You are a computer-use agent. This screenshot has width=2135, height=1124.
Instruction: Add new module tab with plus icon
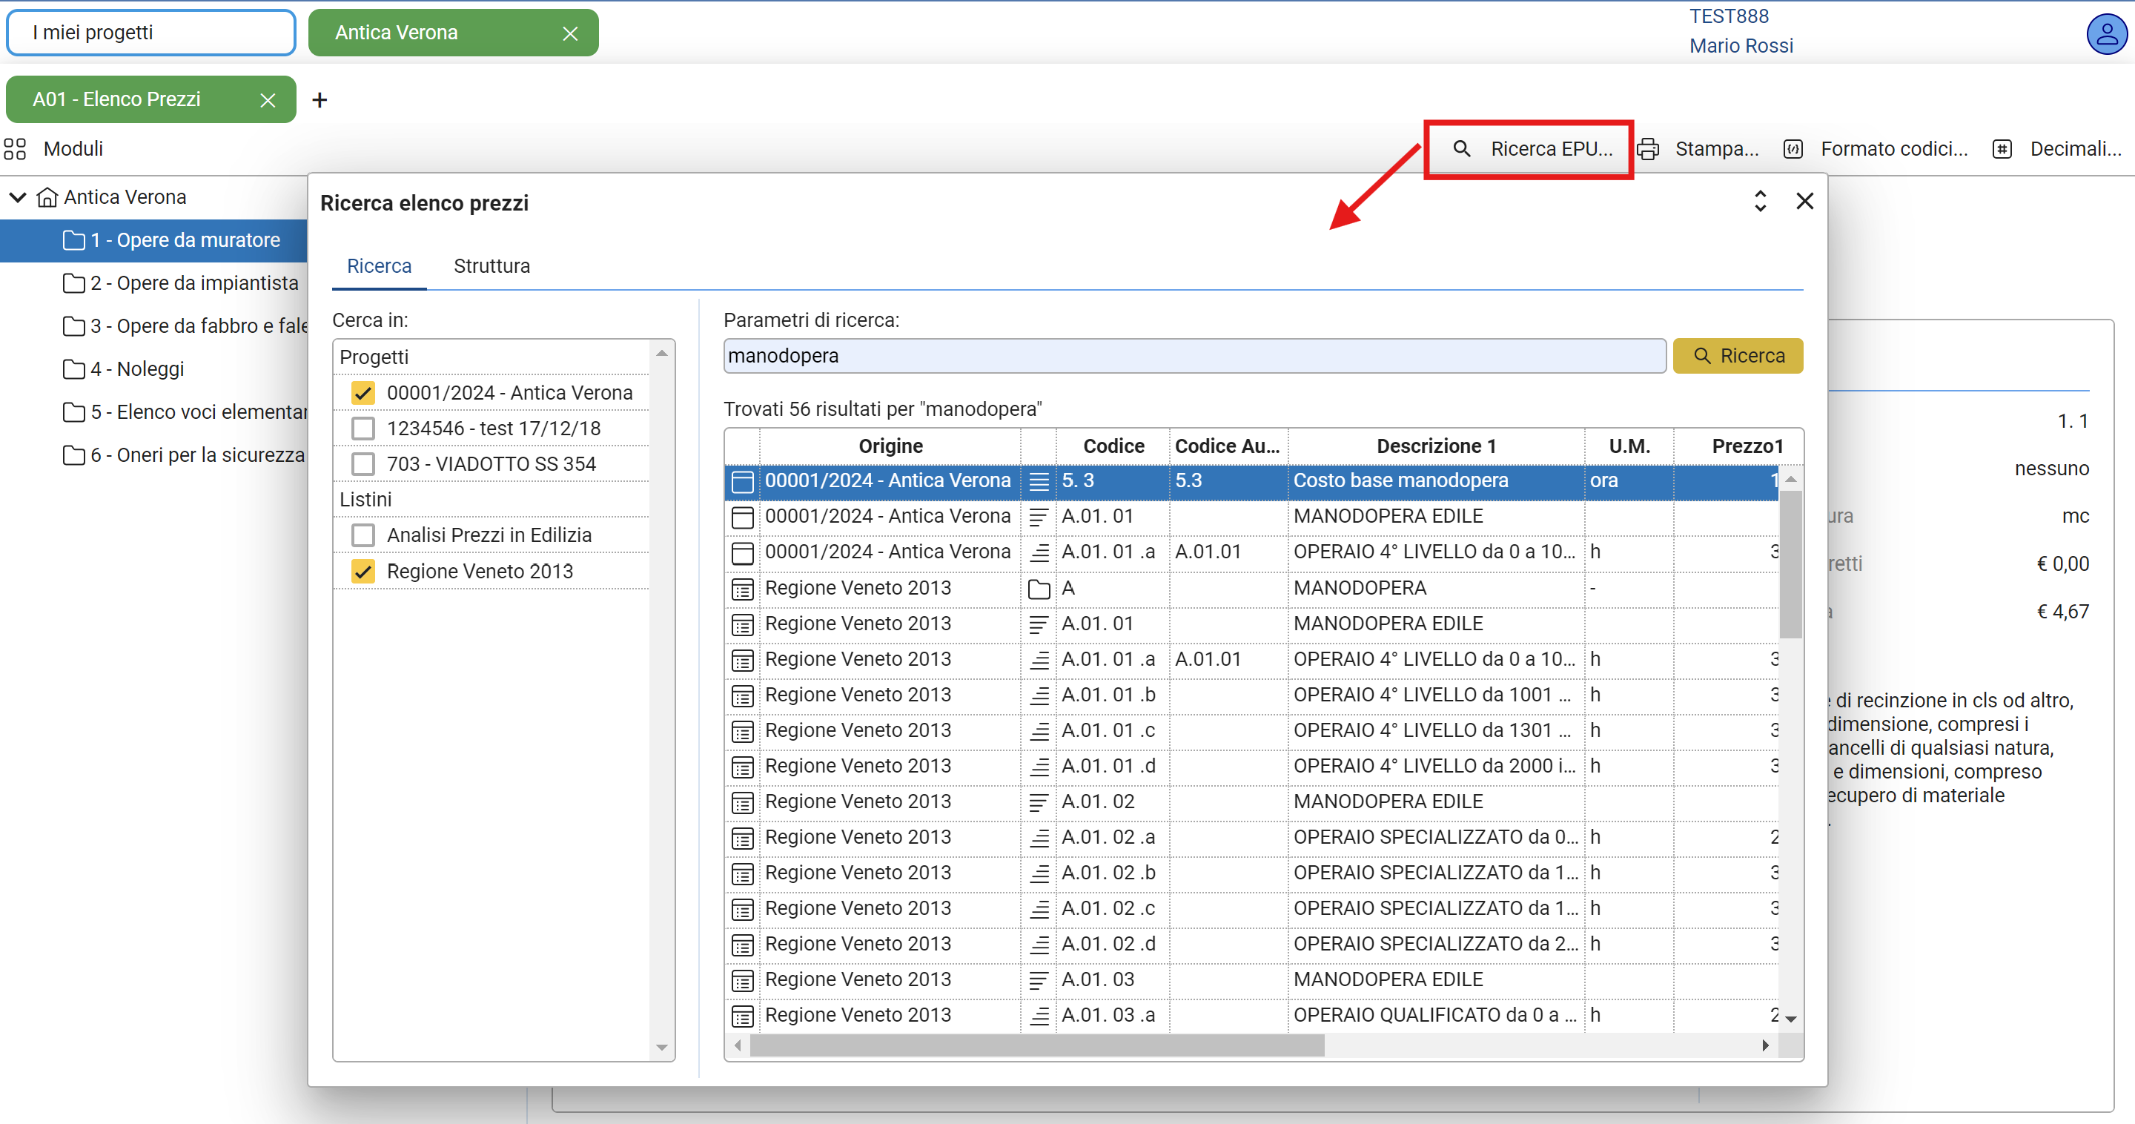pyautogui.click(x=319, y=100)
